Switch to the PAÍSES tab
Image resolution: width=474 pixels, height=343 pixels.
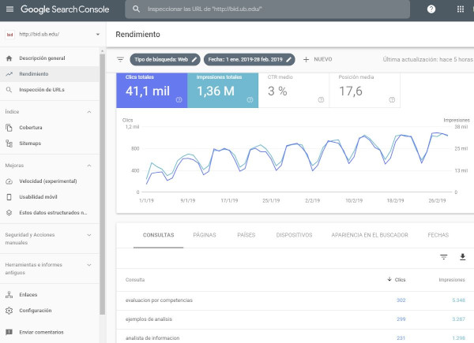pos(246,235)
